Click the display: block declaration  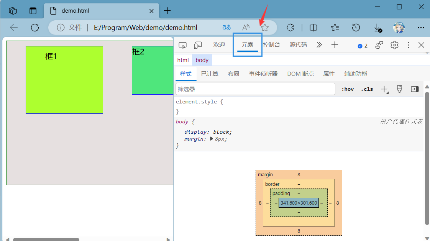tap(208, 132)
